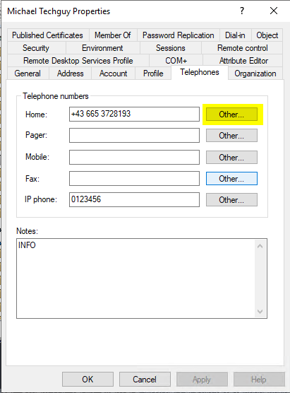Select the Account tab
Viewport: 290px width, 393px height.
pyautogui.click(x=113, y=74)
